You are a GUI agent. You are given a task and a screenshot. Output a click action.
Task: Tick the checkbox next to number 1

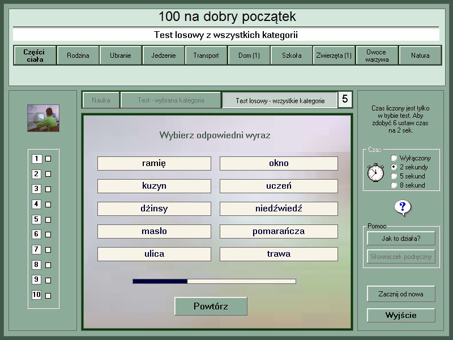48,159
